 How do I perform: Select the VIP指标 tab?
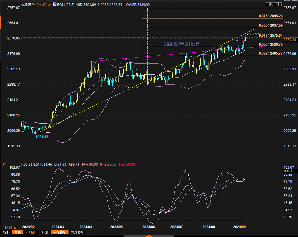pyautogui.click(x=31, y=232)
